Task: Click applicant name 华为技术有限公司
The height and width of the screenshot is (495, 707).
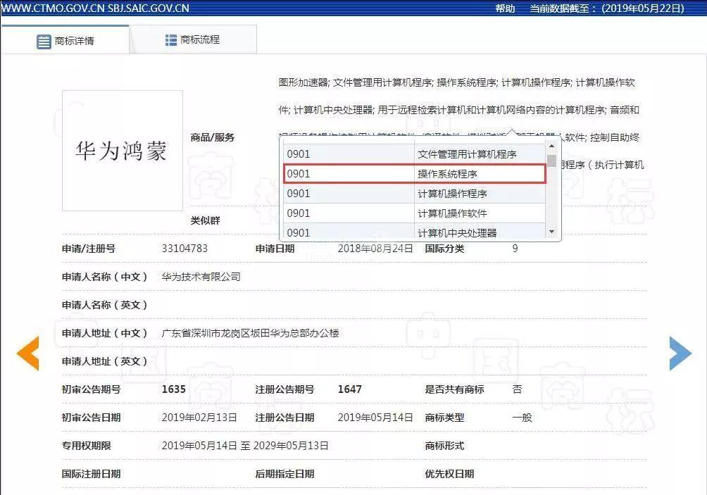Action: tap(201, 276)
